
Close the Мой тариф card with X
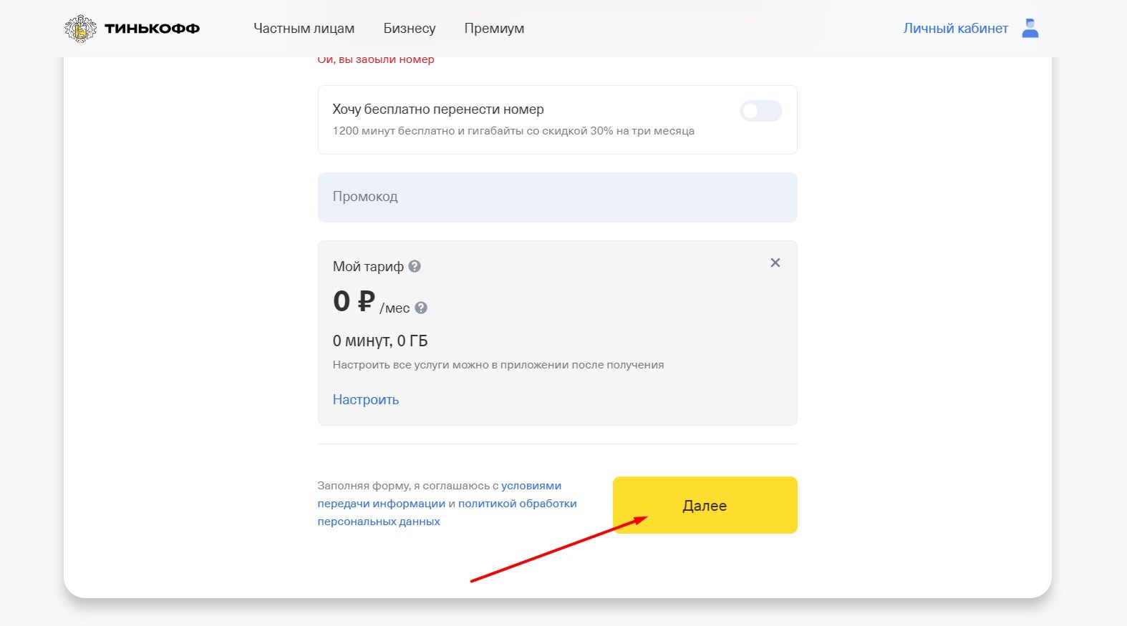pos(775,263)
